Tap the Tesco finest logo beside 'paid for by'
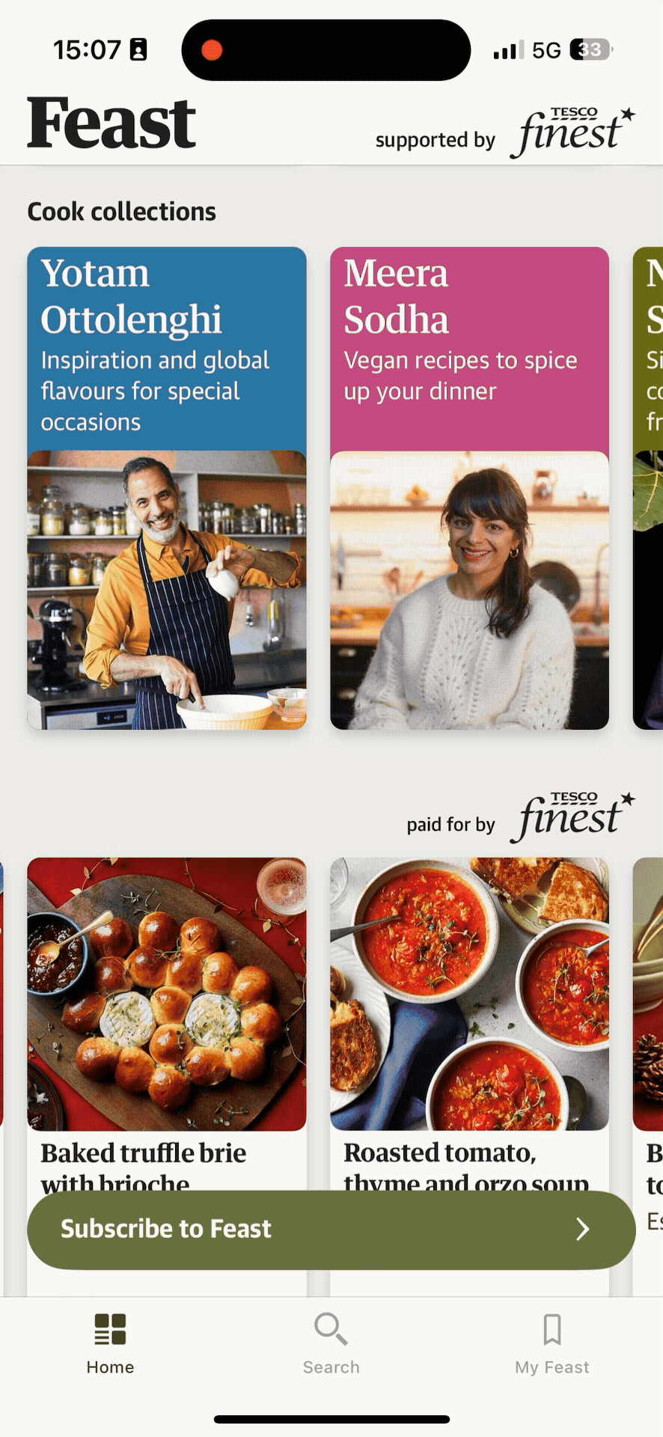The height and width of the screenshot is (1437, 663). tap(572, 817)
